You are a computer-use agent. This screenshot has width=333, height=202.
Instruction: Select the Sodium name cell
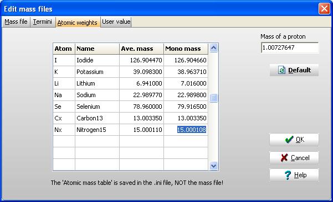click(97, 95)
